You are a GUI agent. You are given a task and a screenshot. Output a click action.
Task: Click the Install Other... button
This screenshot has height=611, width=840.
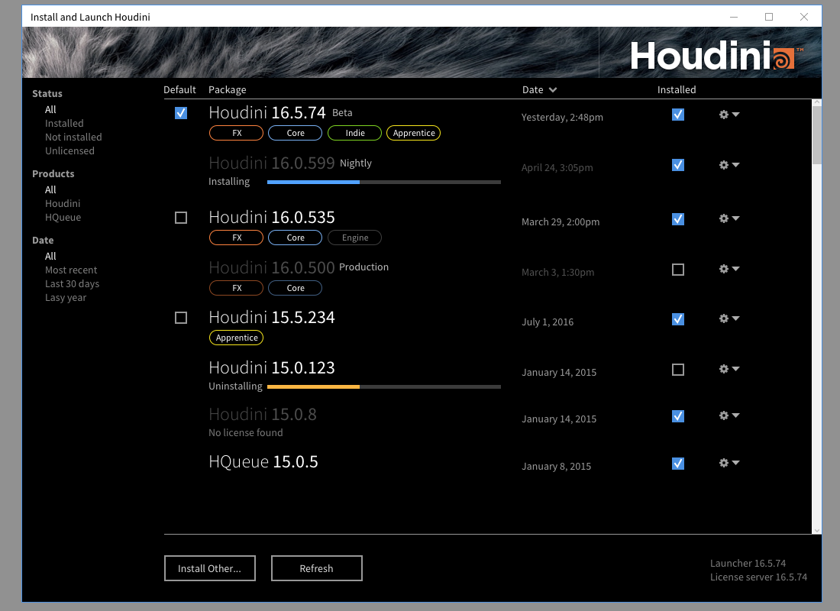point(209,568)
